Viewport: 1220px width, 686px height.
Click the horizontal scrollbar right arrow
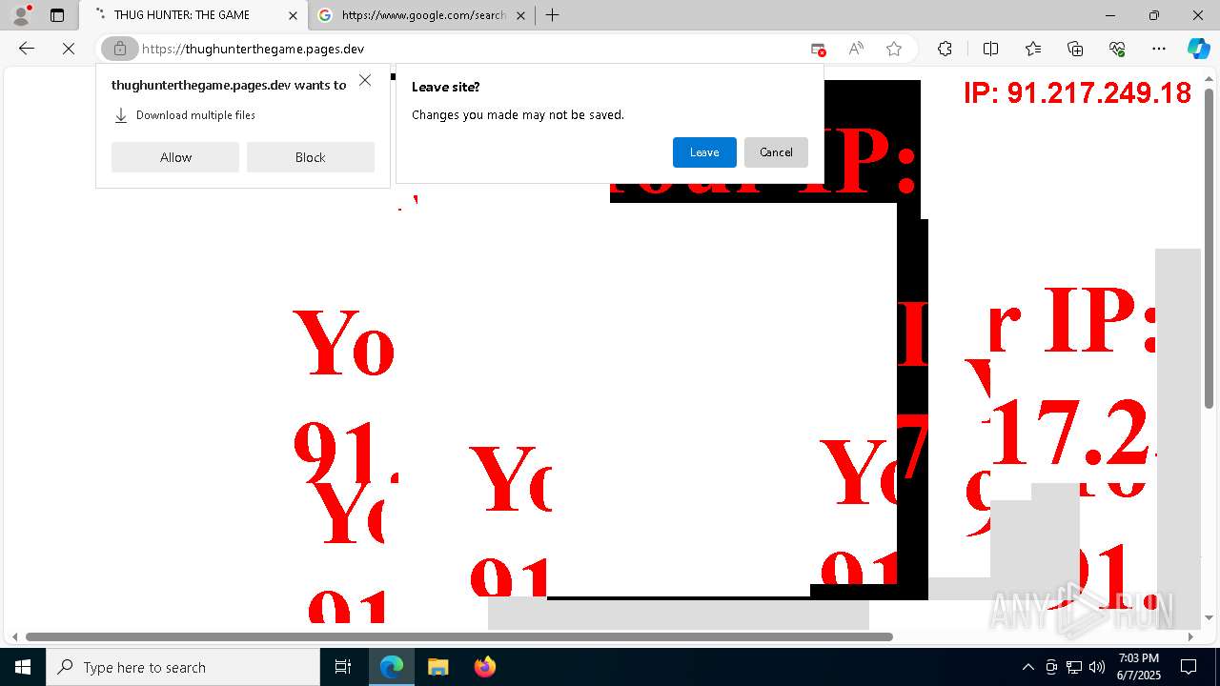coord(1190,636)
